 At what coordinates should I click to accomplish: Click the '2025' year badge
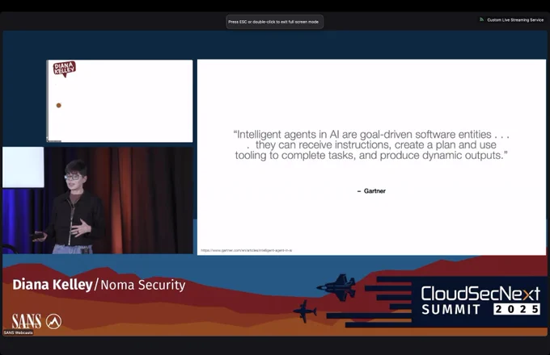click(x=517, y=309)
